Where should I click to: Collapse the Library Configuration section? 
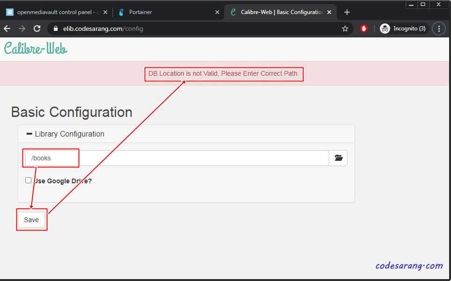65,134
